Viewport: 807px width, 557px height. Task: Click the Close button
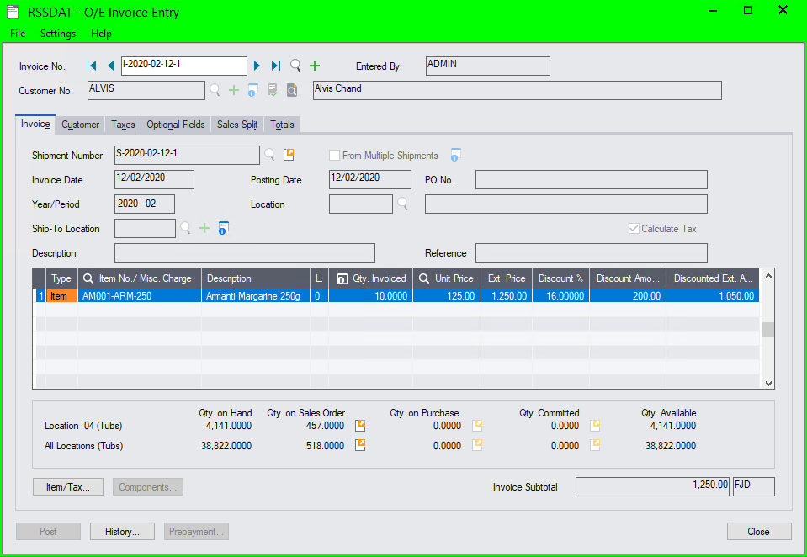point(759,531)
